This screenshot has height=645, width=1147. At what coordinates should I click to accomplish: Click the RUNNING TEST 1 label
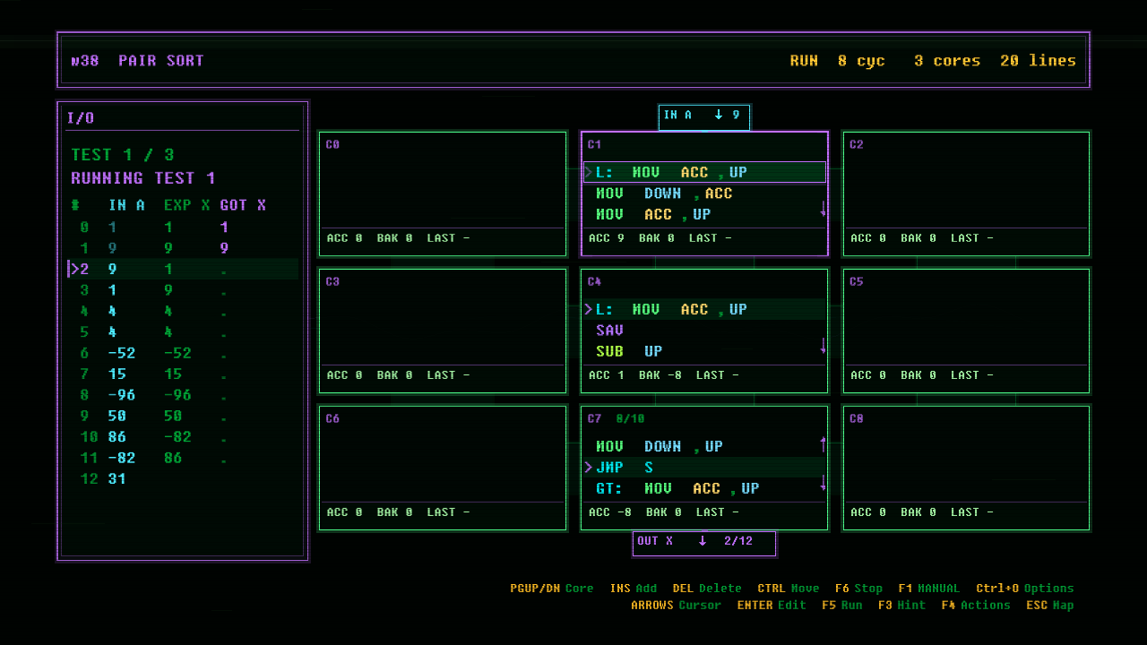pos(143,178)
